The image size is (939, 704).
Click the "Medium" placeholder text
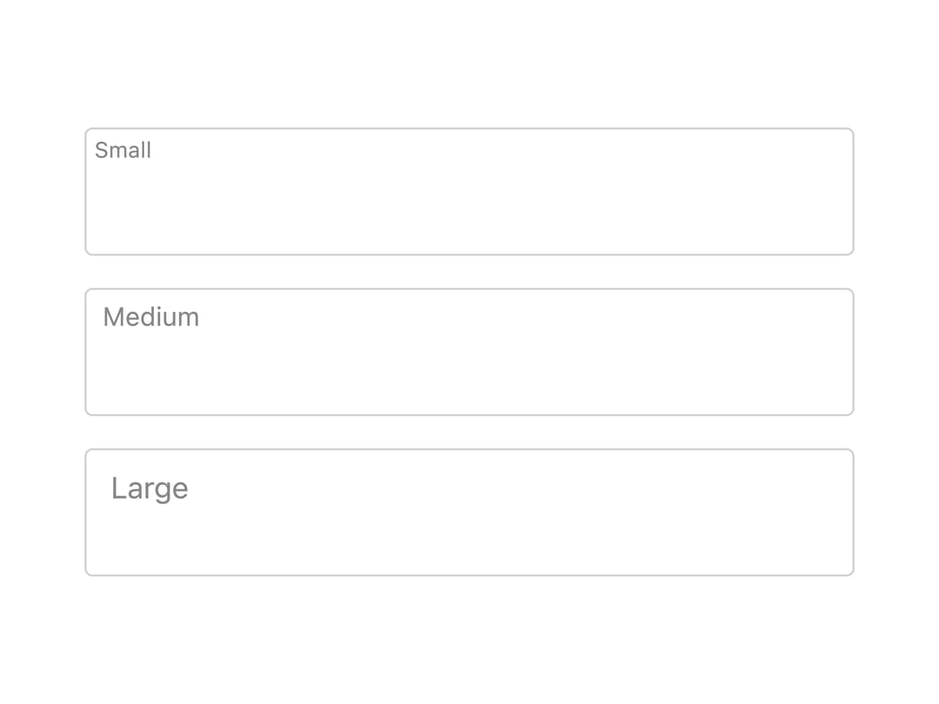coord(151,316)
